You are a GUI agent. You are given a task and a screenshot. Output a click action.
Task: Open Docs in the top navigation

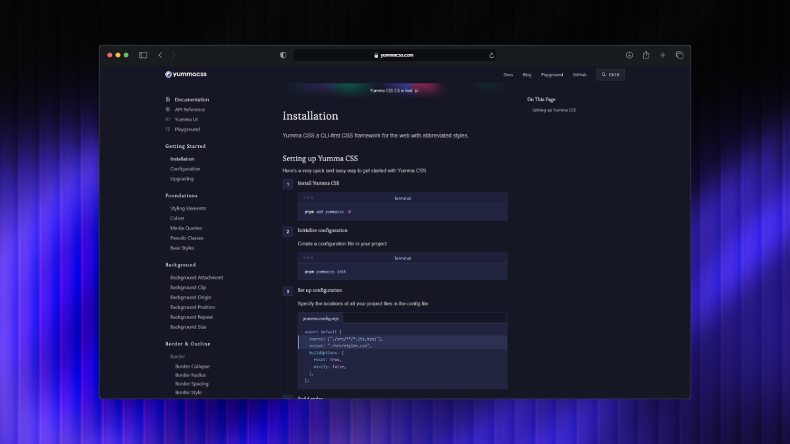pyautogui.click(x=508, y=75)
